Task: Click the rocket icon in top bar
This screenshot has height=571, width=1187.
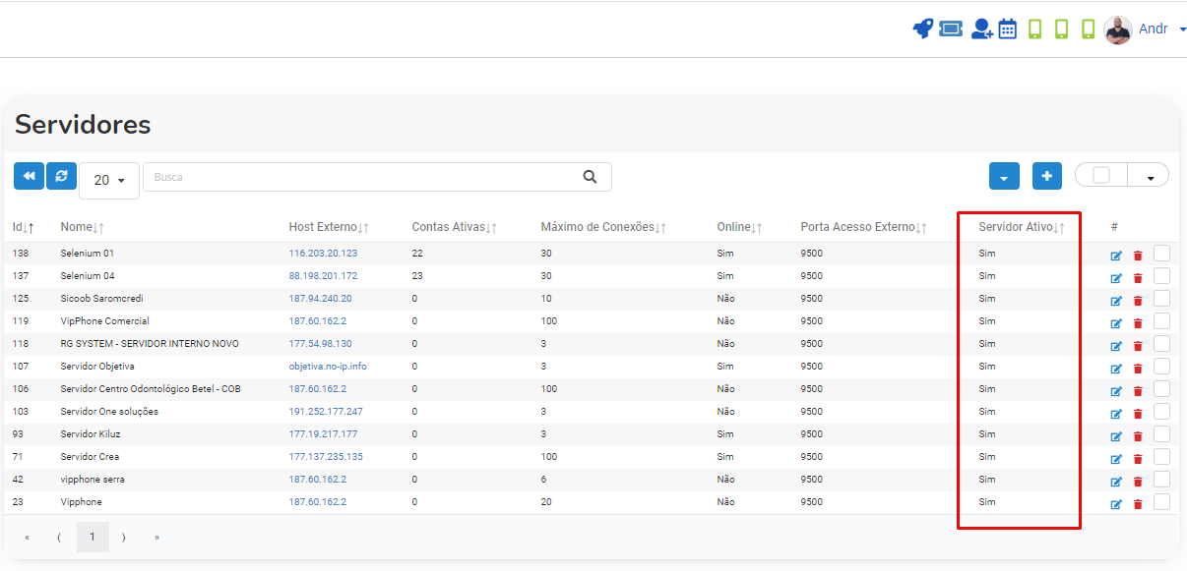Action: [922, 29]
